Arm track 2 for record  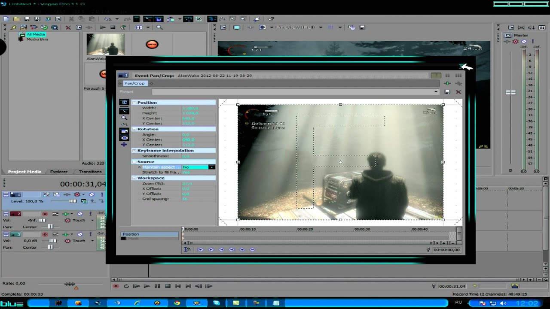pos(45,214)
